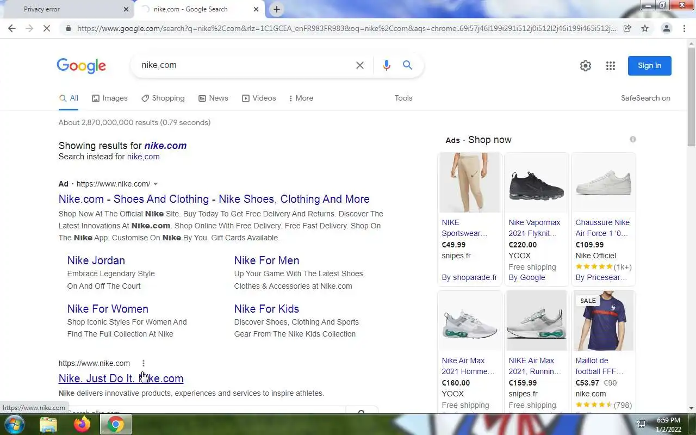Click https://www.nike.com URL above organic result
The image size is (696, 435).
94,363
